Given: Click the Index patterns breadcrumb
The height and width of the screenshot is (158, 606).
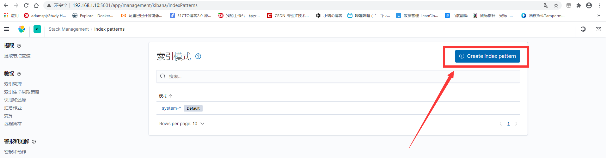Looking at the screenshot, I should [x=109, y=29].
